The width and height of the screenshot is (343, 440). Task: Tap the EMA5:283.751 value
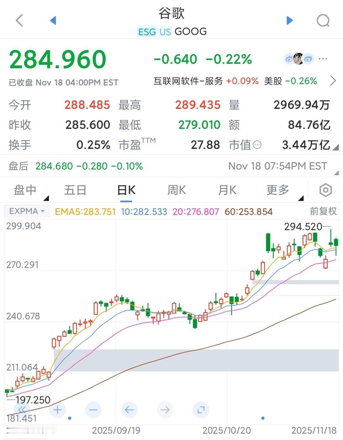click(x=85, y=211)
